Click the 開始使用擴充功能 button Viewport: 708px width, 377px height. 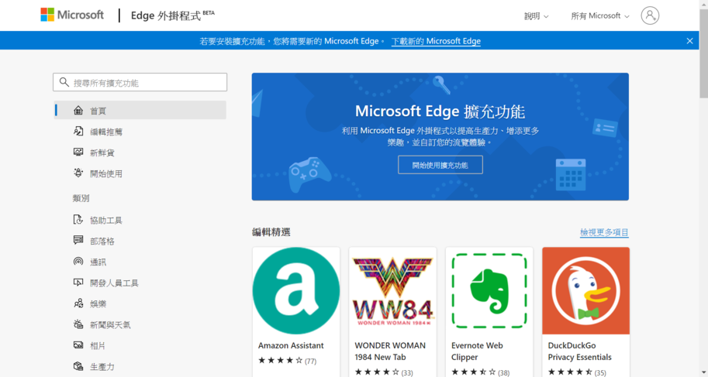(440, 165)
